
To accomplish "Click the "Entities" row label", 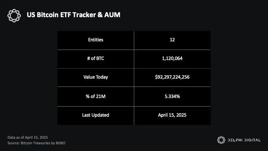I will pyautogui.click(x=96, y=40).
